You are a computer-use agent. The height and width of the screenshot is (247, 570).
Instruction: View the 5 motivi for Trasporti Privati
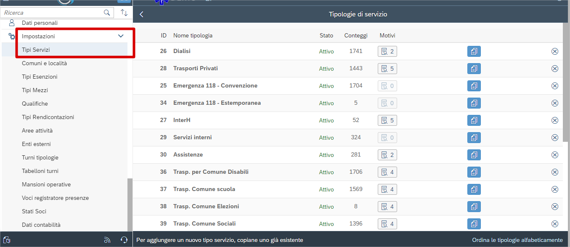[x=387, y=69]
